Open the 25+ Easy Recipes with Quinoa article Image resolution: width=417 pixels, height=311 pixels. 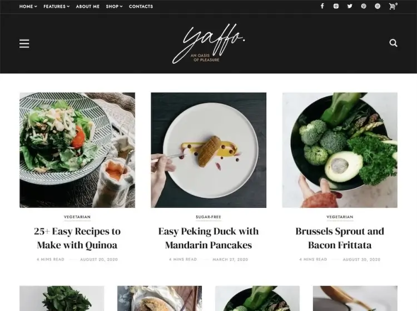click(77, 238)
